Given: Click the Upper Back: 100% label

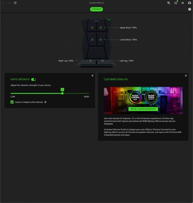Looking at the screenshot, I should (128, 28).
